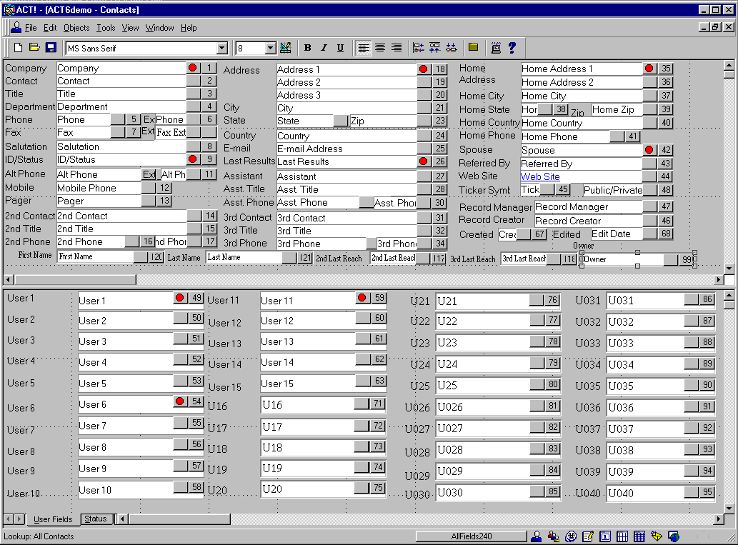Save the layout with the floppy disk icon

coord(50,48)
